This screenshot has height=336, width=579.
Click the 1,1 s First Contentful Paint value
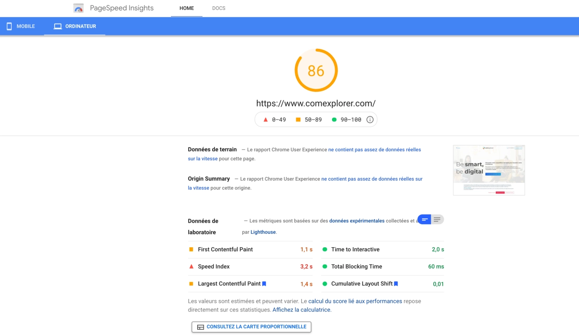[306, 250]
